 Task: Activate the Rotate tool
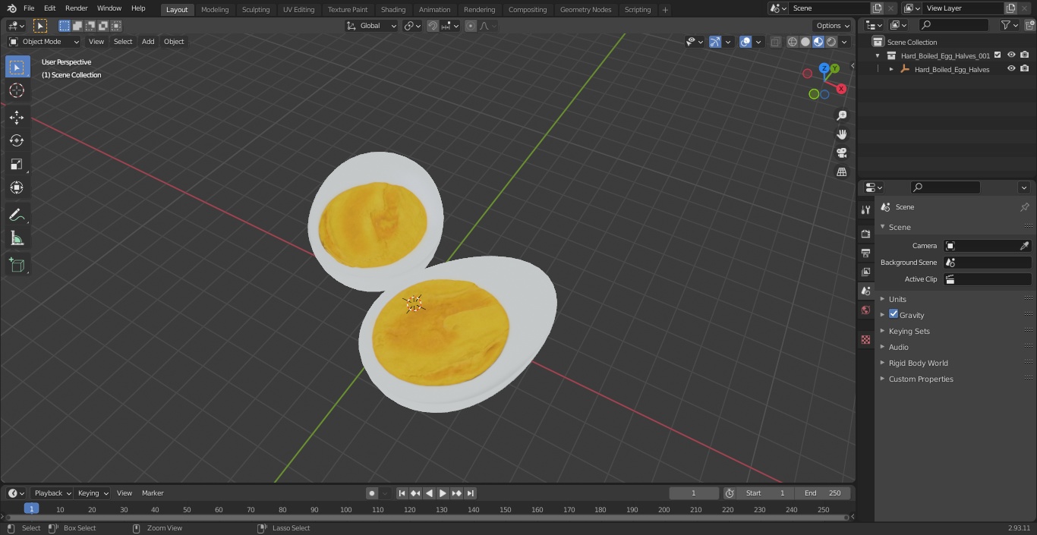click(x=17, y=140)
